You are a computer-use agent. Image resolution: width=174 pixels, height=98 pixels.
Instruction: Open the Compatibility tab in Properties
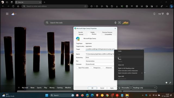coord(108,34)
